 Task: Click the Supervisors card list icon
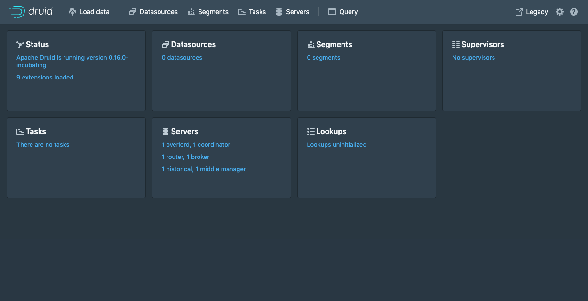455,45
